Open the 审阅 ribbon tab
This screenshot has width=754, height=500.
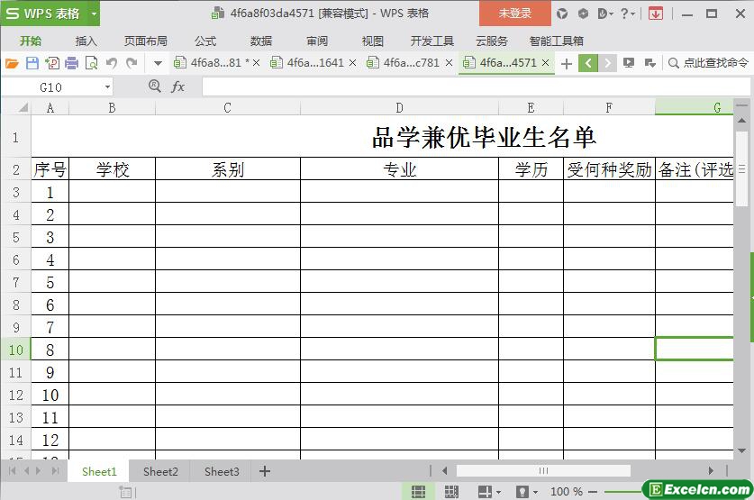[x=317, y=41]
